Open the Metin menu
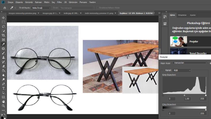211x119 pixels. coord(47,2)
